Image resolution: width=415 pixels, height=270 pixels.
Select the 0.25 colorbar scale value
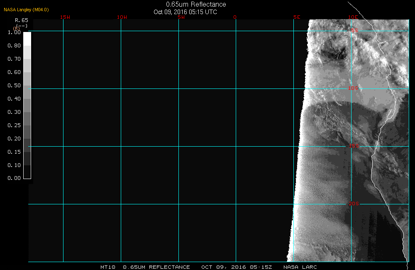14,125
